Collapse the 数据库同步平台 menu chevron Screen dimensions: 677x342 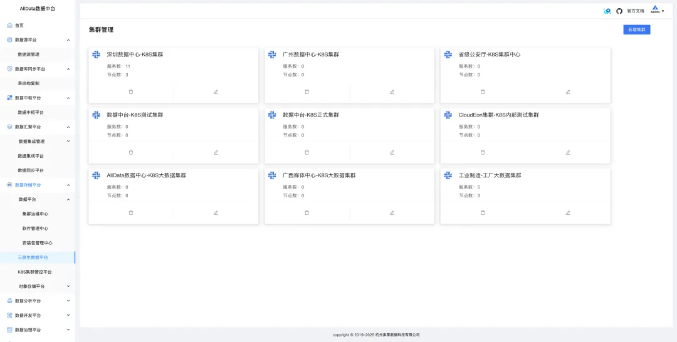[x=68, y=69]
